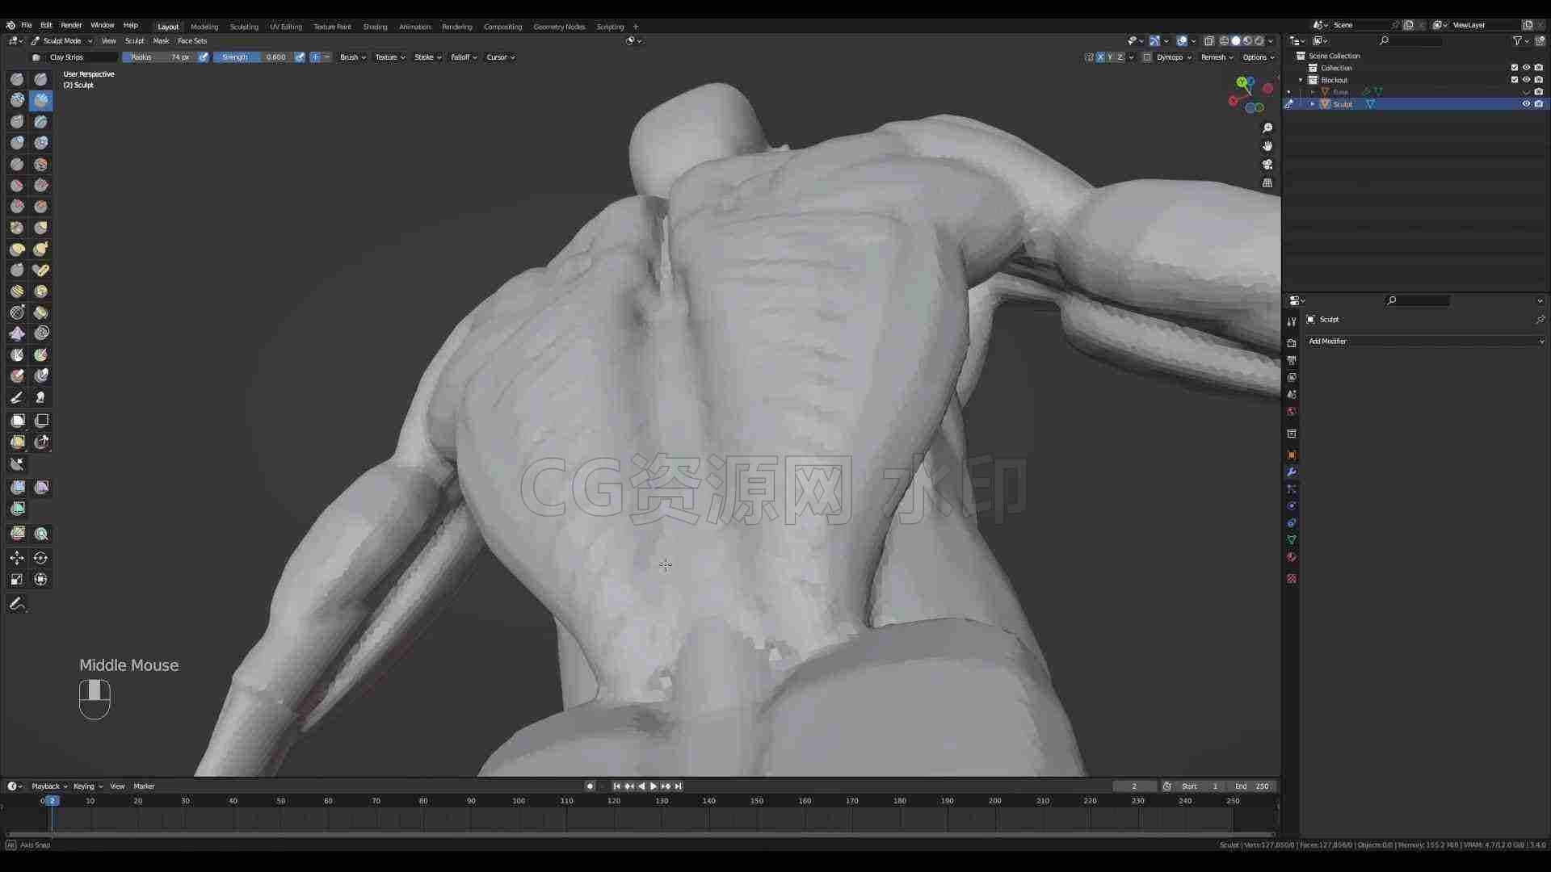Open the Modifiers wrench properties tab
This screenshot has width=1551, height=872.
coord(1292,472)
